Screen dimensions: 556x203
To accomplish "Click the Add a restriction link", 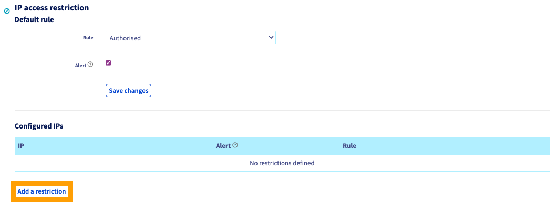I will [x=42, y=191].
